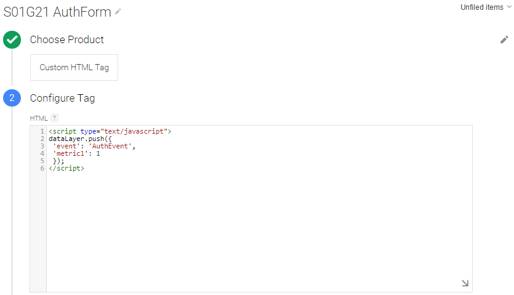Click the 'event': 'AuthEvent' code line
Screen dimensions: 514x295
click(x=94, y=147)
